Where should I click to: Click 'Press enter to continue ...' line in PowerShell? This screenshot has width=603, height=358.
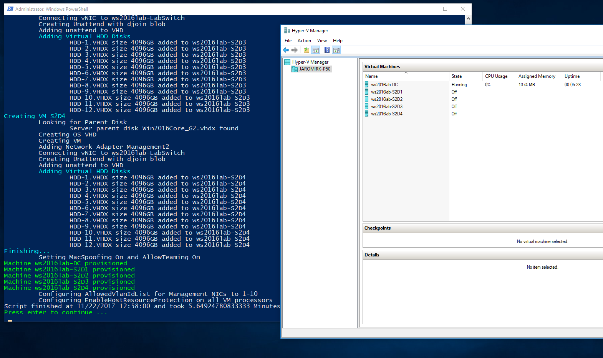point(56,312)
